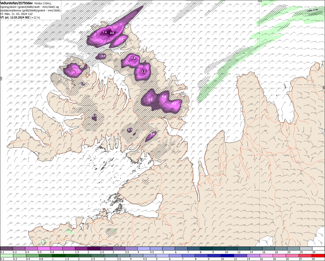The image size is (325, 261).
Task: Click the 2.8 snowfall peak value
Action: click(112, 33)
